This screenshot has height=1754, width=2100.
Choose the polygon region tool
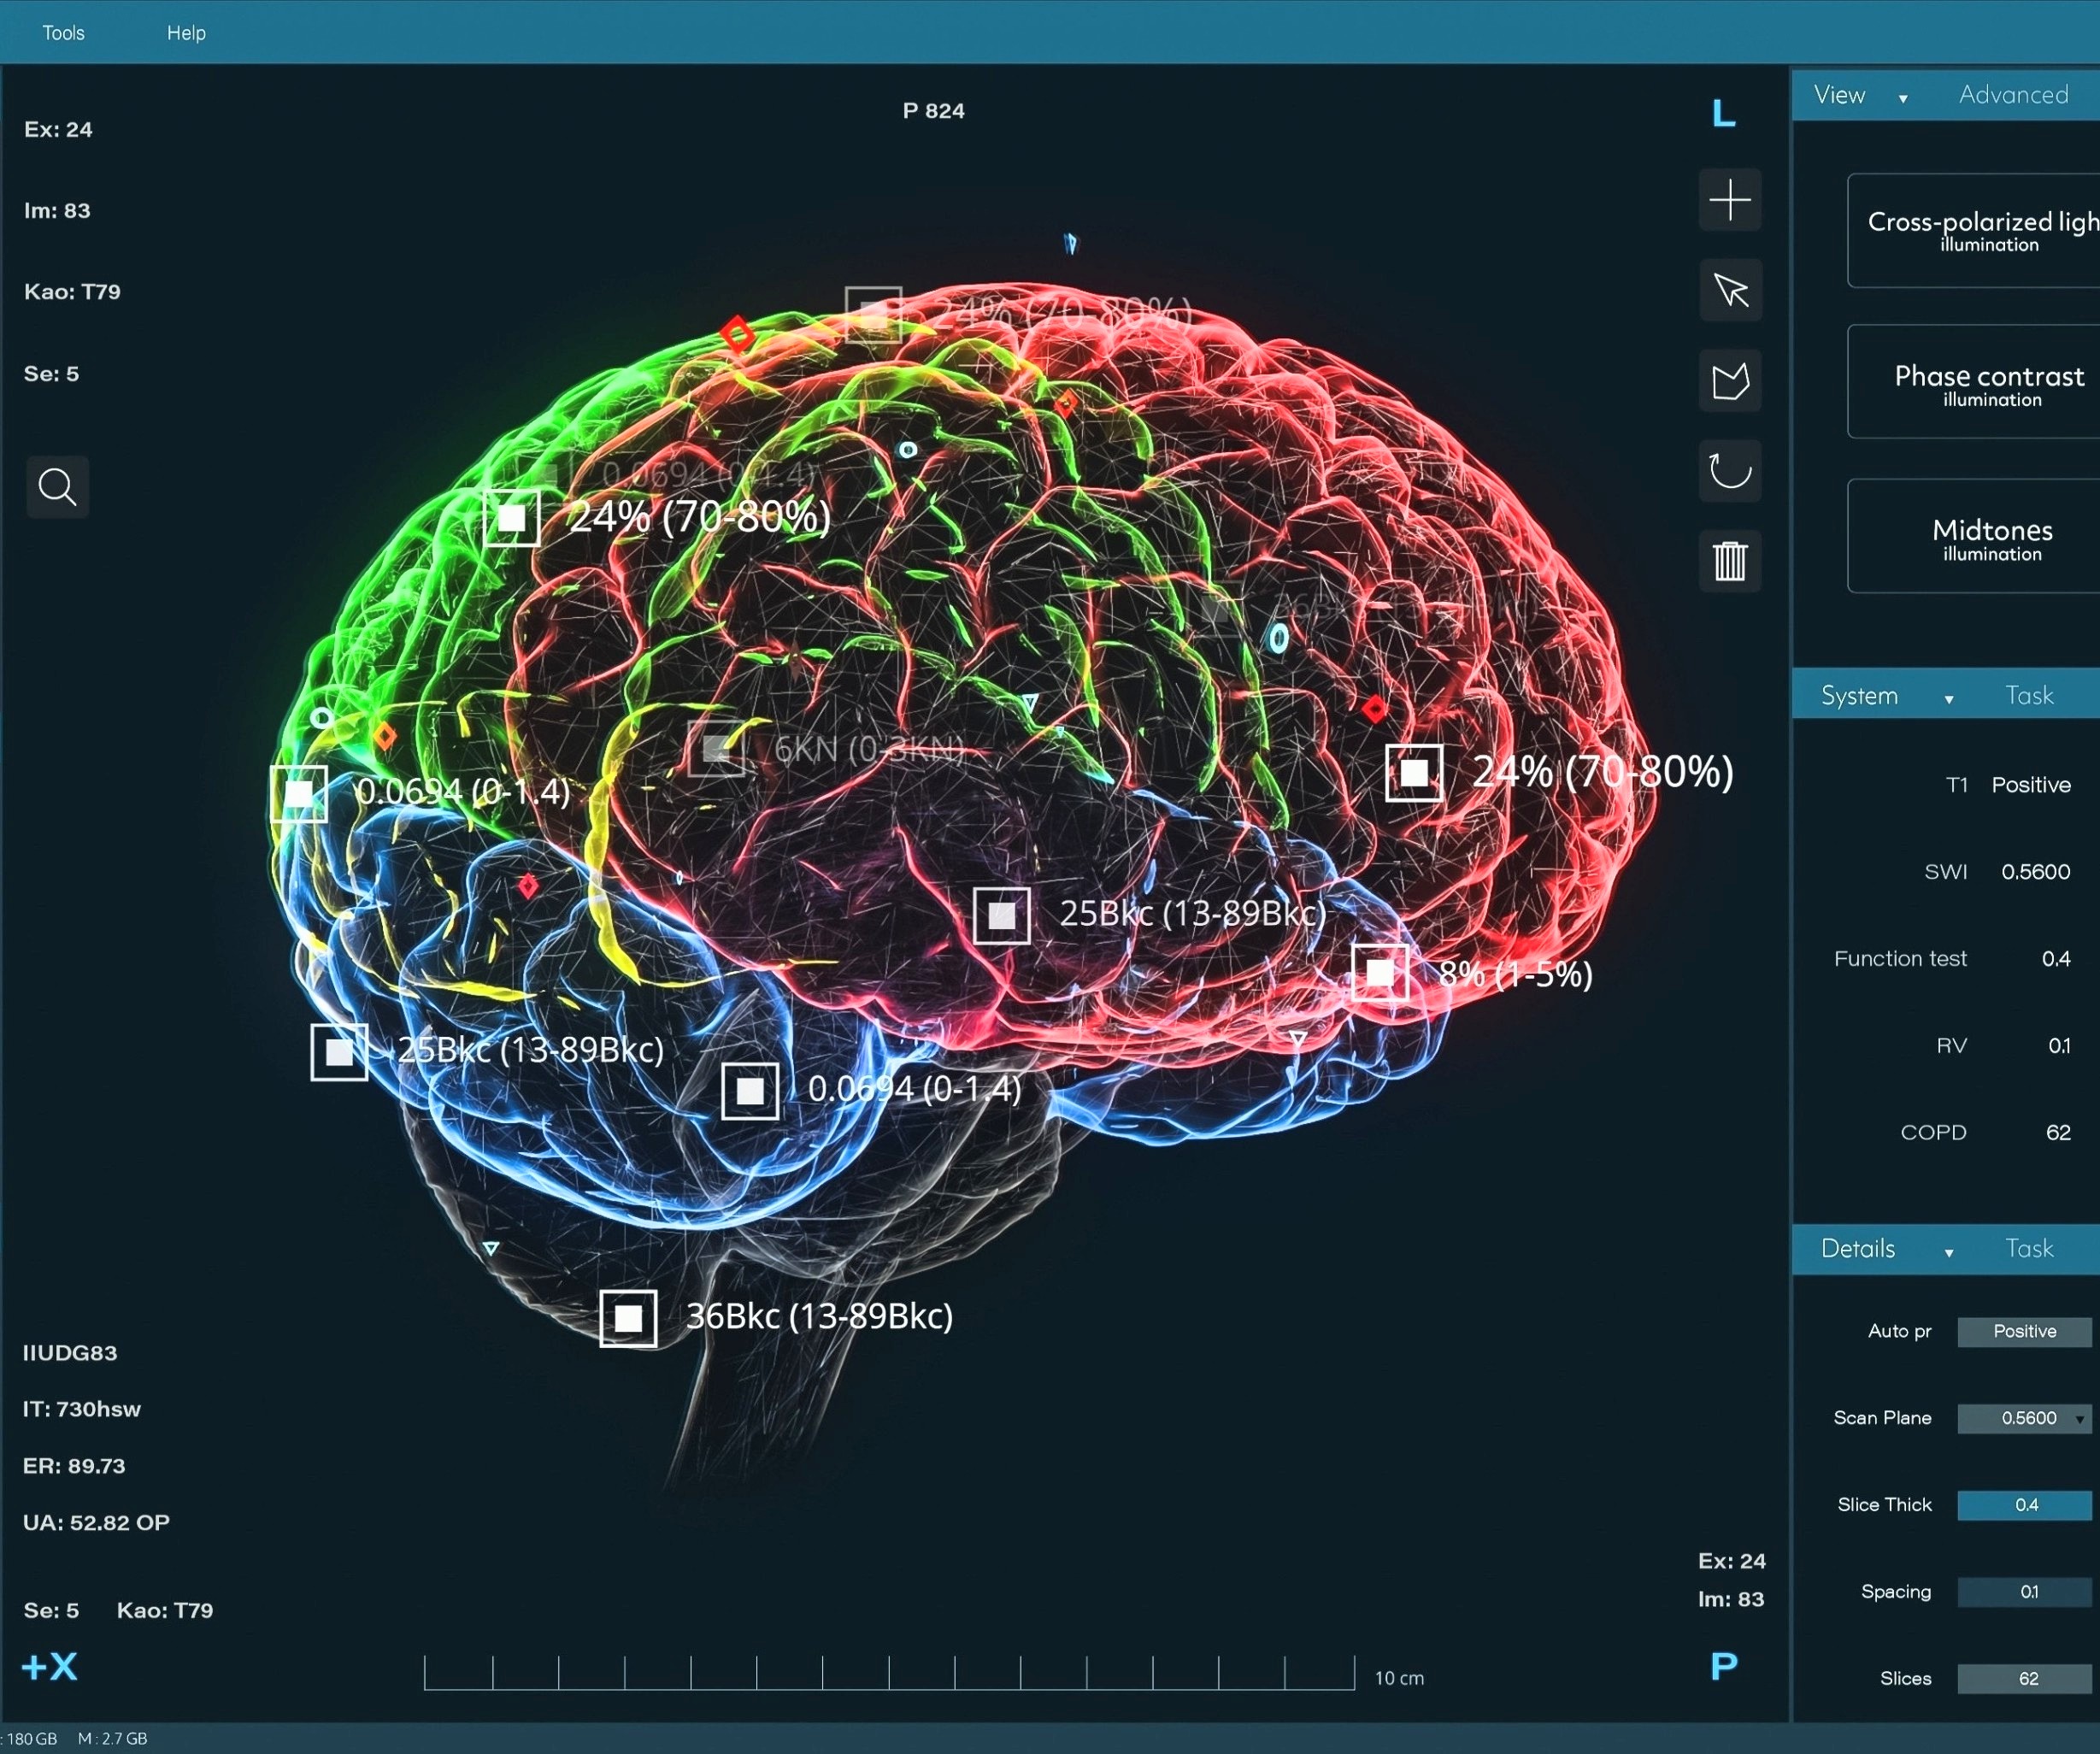1730,380
